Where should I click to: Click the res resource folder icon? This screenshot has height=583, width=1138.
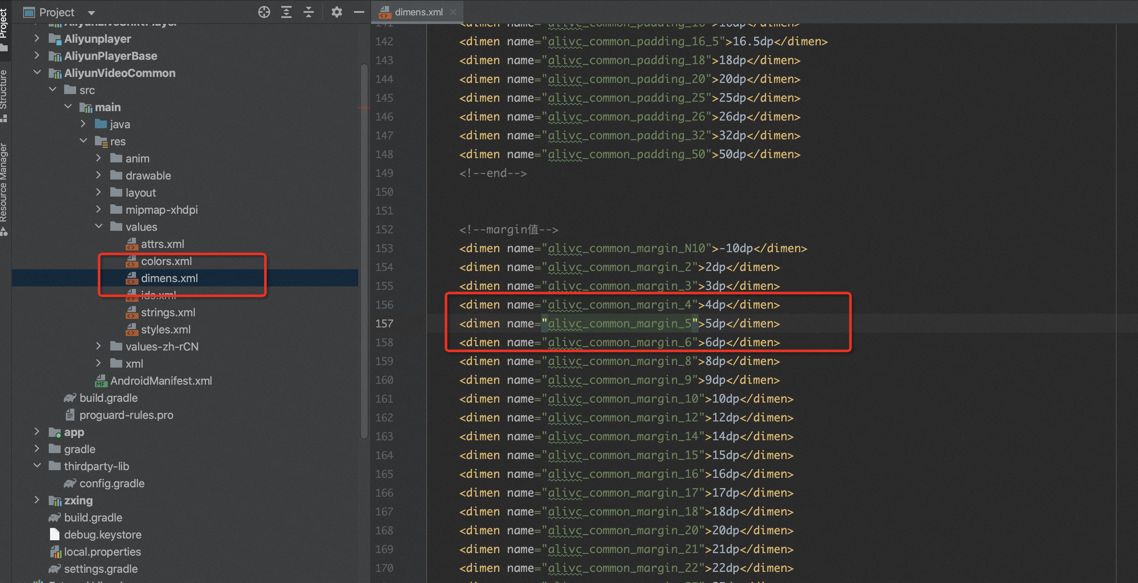[x=101, y=141]
